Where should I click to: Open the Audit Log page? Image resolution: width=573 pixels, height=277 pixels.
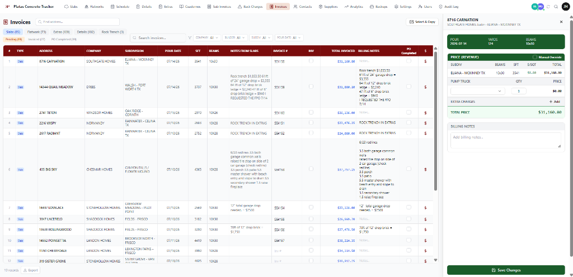(448, 7)
